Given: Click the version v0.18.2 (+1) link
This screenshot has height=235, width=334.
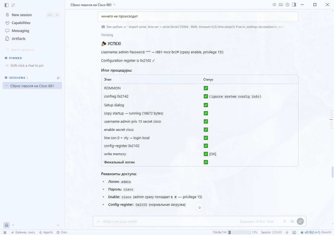Looking at the screenshot, I should [310, 232].
